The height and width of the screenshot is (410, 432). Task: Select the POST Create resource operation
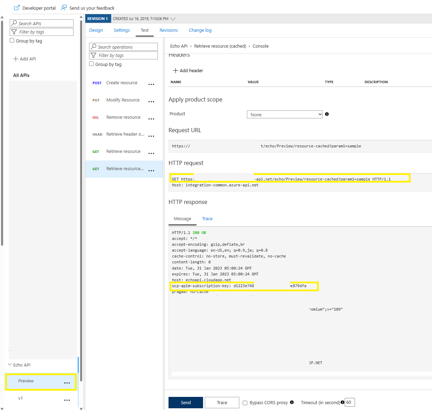pos(124,83)
